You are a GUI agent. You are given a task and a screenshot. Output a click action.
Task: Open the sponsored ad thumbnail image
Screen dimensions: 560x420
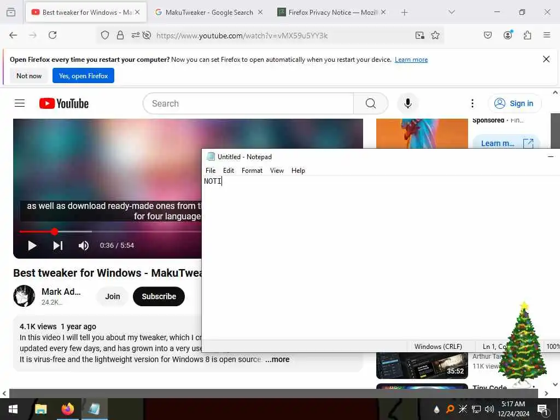point(422,133)
